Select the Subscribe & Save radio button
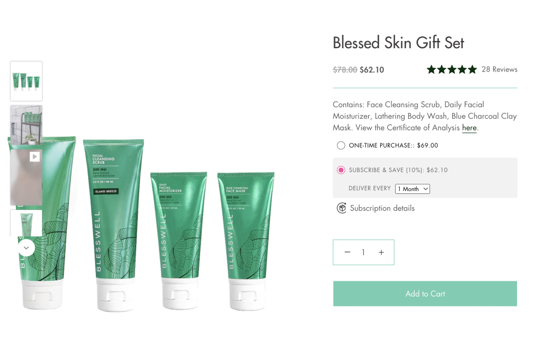Screen dimensions: 541x338 [341, 170]
